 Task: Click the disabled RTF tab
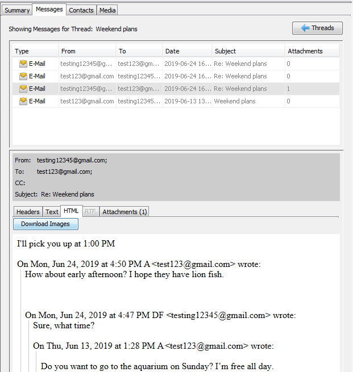click(x=90, y=212)
